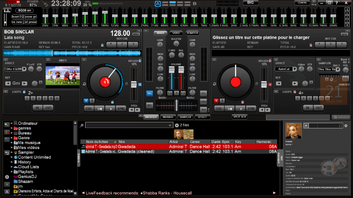Play the right deck
Image resolution: width=353 pixels, height=198 pixels.
click(240, 109)
